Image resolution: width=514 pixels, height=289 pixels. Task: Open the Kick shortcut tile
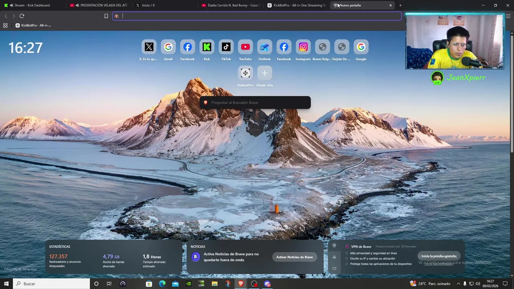(x=207, y=47)
